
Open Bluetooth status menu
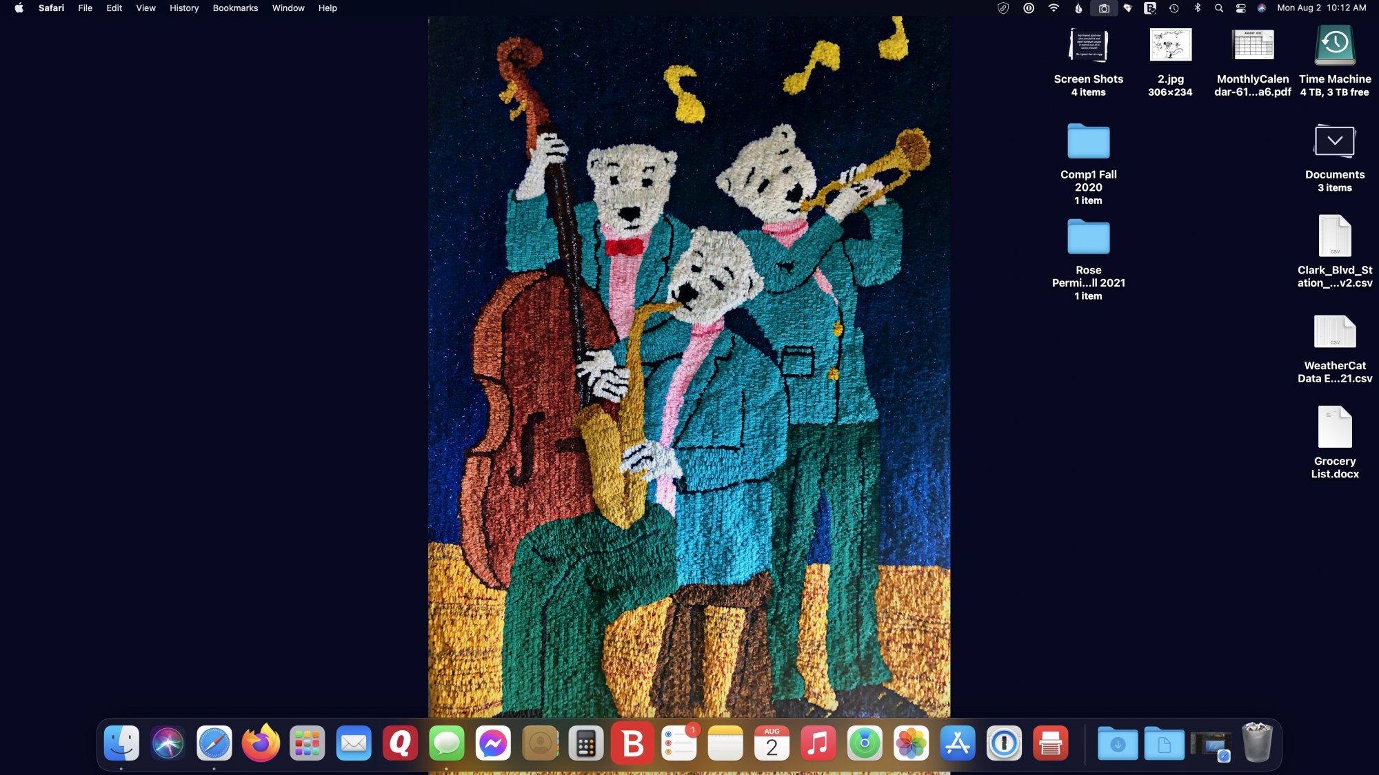click(x=1198, y=8)
